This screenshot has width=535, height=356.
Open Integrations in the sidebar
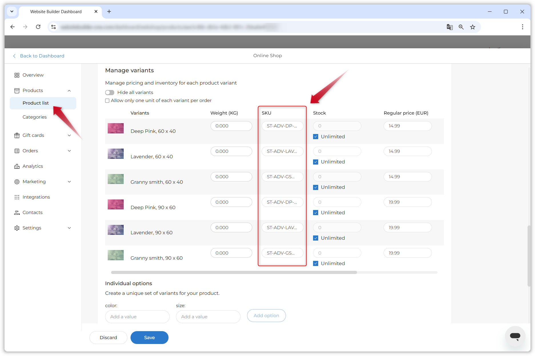36,197
